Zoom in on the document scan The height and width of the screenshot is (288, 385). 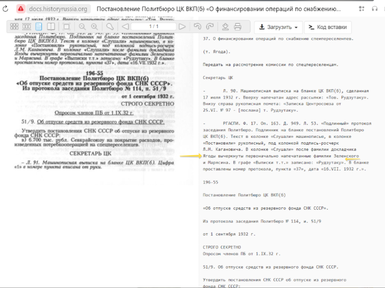click(x=94, y=27)
